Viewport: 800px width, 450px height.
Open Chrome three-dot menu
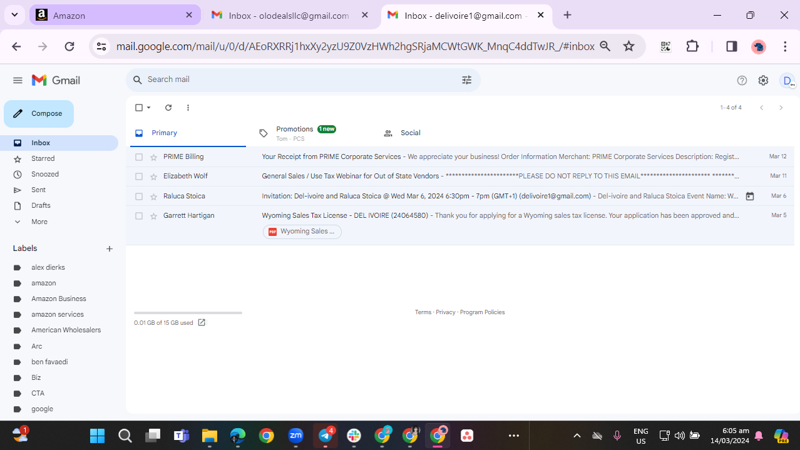[x=785, y=46]
